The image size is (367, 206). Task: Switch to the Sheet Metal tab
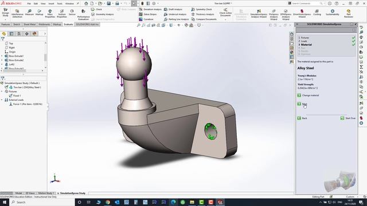point(29,24)
